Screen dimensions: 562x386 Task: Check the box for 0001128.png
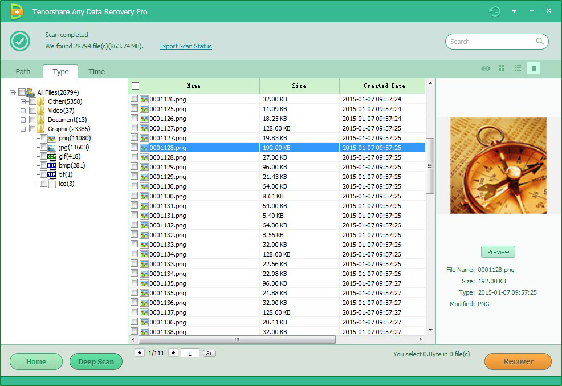coord(134,148)
